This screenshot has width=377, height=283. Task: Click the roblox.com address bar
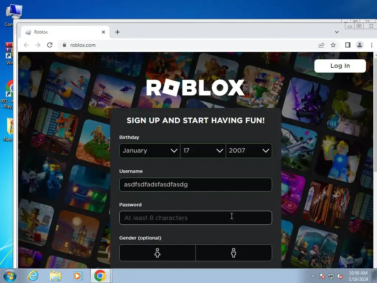click(187, 45)
